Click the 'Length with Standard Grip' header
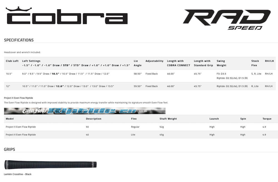 [203, 63]
